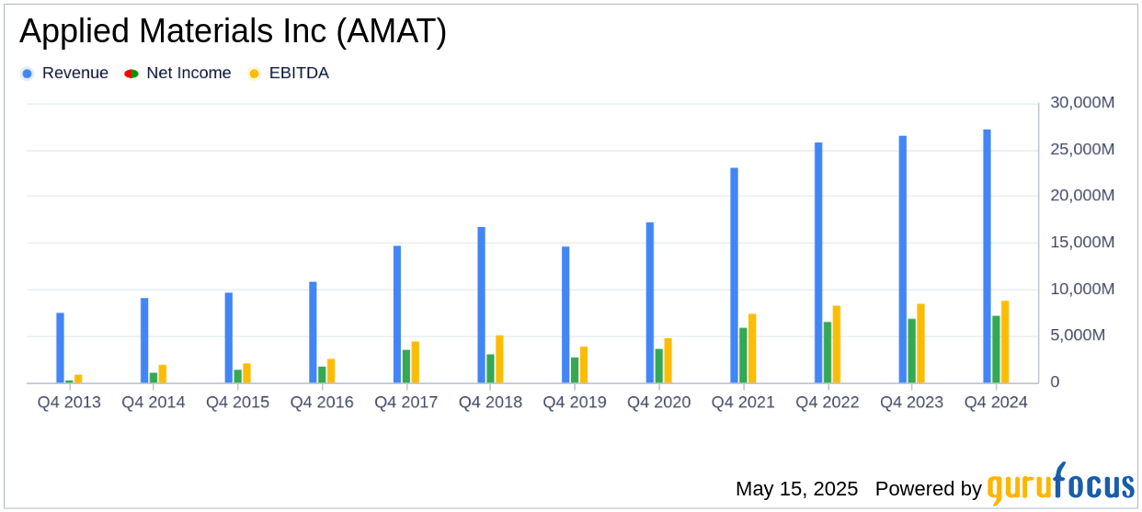Click the Q4 2020 EBITDA bar
Image resolution: width=1142 pixels, height=512 pixels.
[668, 360]
